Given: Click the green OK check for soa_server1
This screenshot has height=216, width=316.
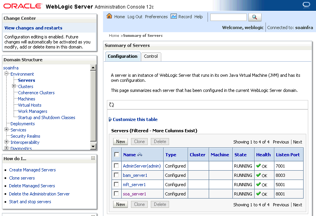Looking at the screenshot, I should 258,194.
